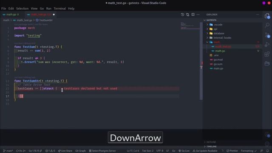Screen dimensions: 272x153
Task: Open Git Graph from status bar
Action: coord(80,151)
